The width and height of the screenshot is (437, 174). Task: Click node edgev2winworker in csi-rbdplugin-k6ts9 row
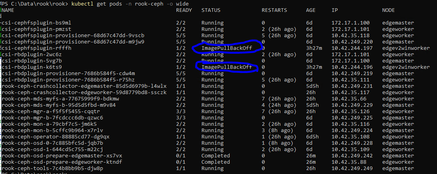[406, 67]
